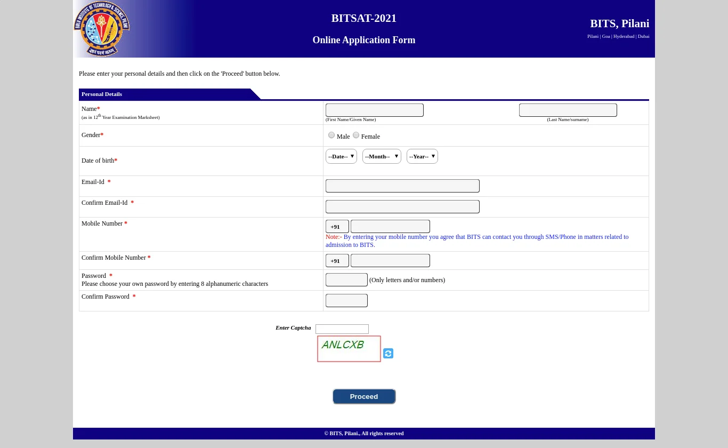Click the Mobile Number input box

click(390, 227)
